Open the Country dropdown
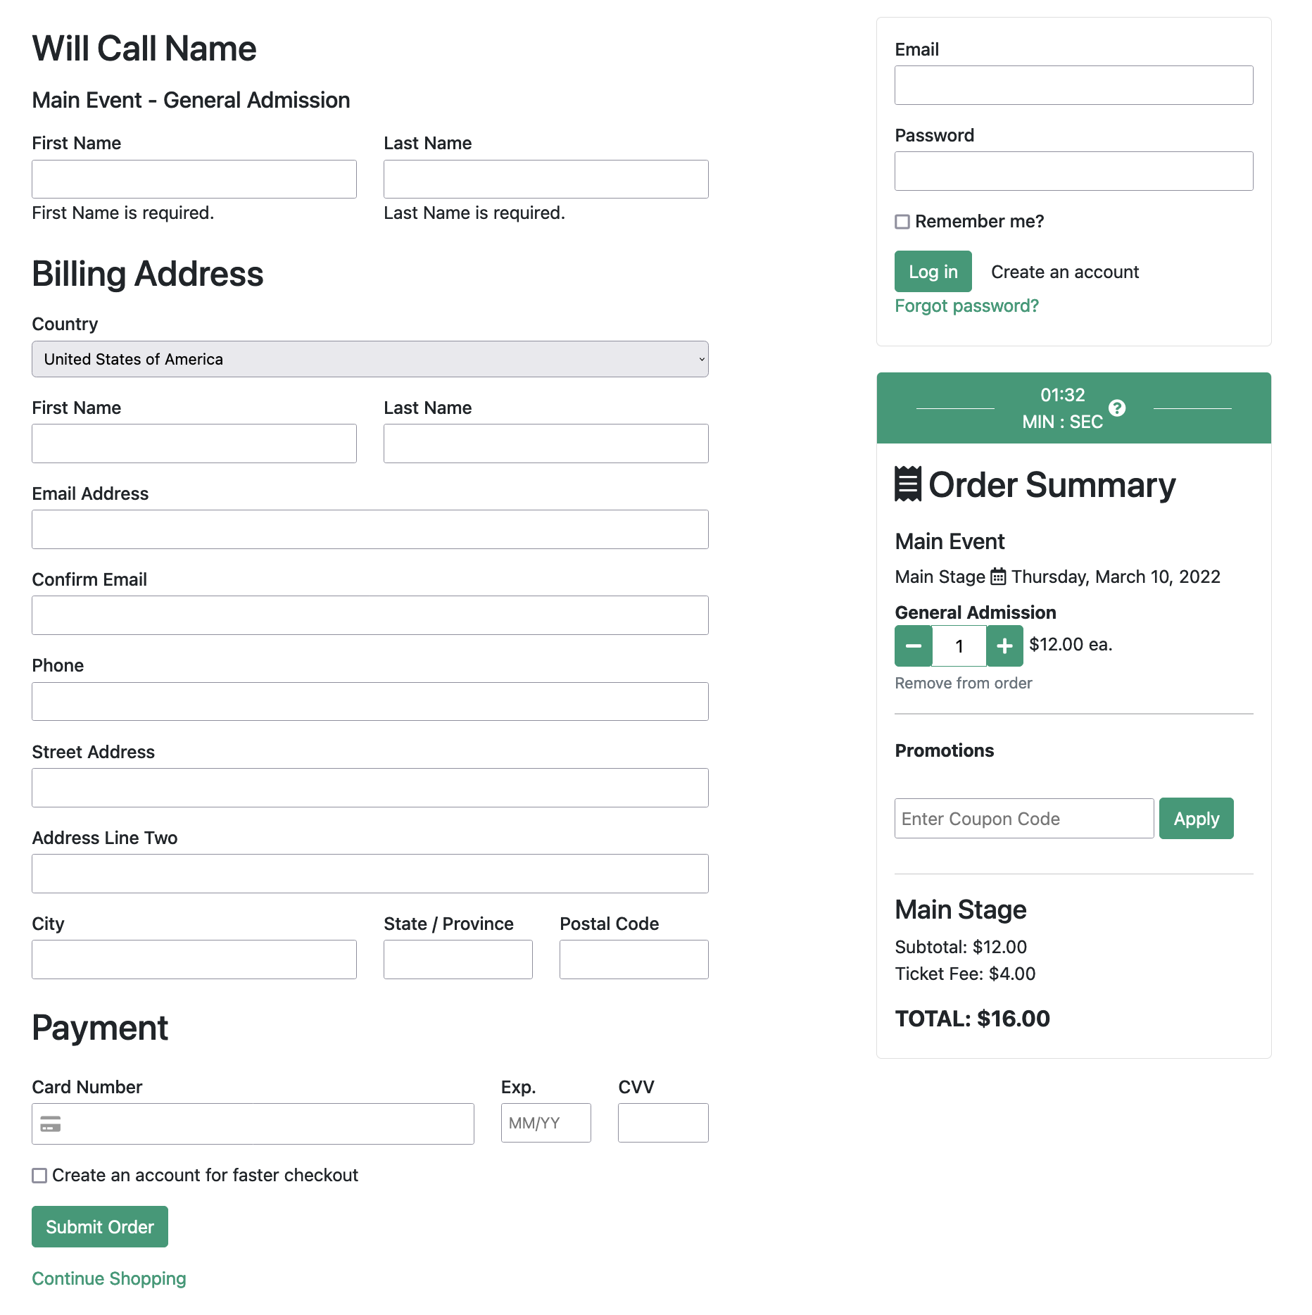1312x1315 pixels. coord(370,359)
